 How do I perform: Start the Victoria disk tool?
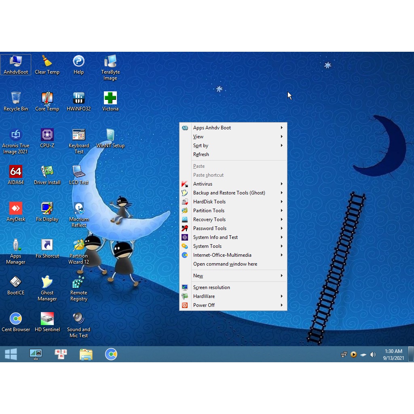point(110,101)
